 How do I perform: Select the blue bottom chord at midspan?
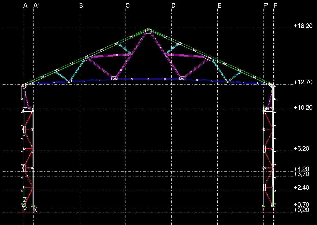pyautogui.click(x=148, y=79)
